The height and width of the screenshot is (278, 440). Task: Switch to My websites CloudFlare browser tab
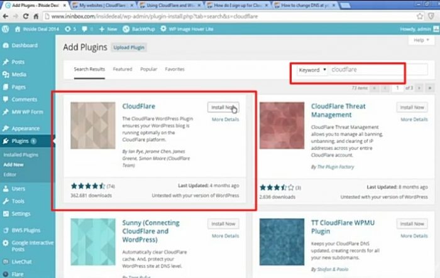(x=102, y=5)
